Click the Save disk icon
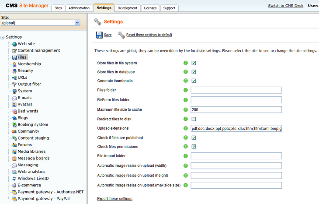Viewport: 319px width, 204px height. (x=99, y=35)
